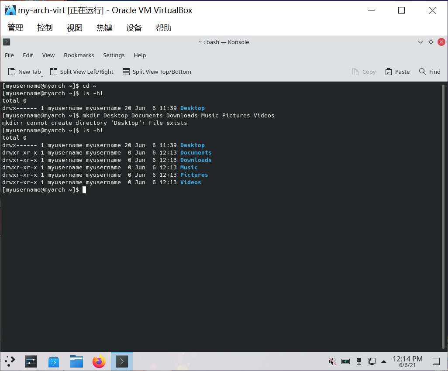Expand hidden system tray icons arrow

tap(384, 361)
